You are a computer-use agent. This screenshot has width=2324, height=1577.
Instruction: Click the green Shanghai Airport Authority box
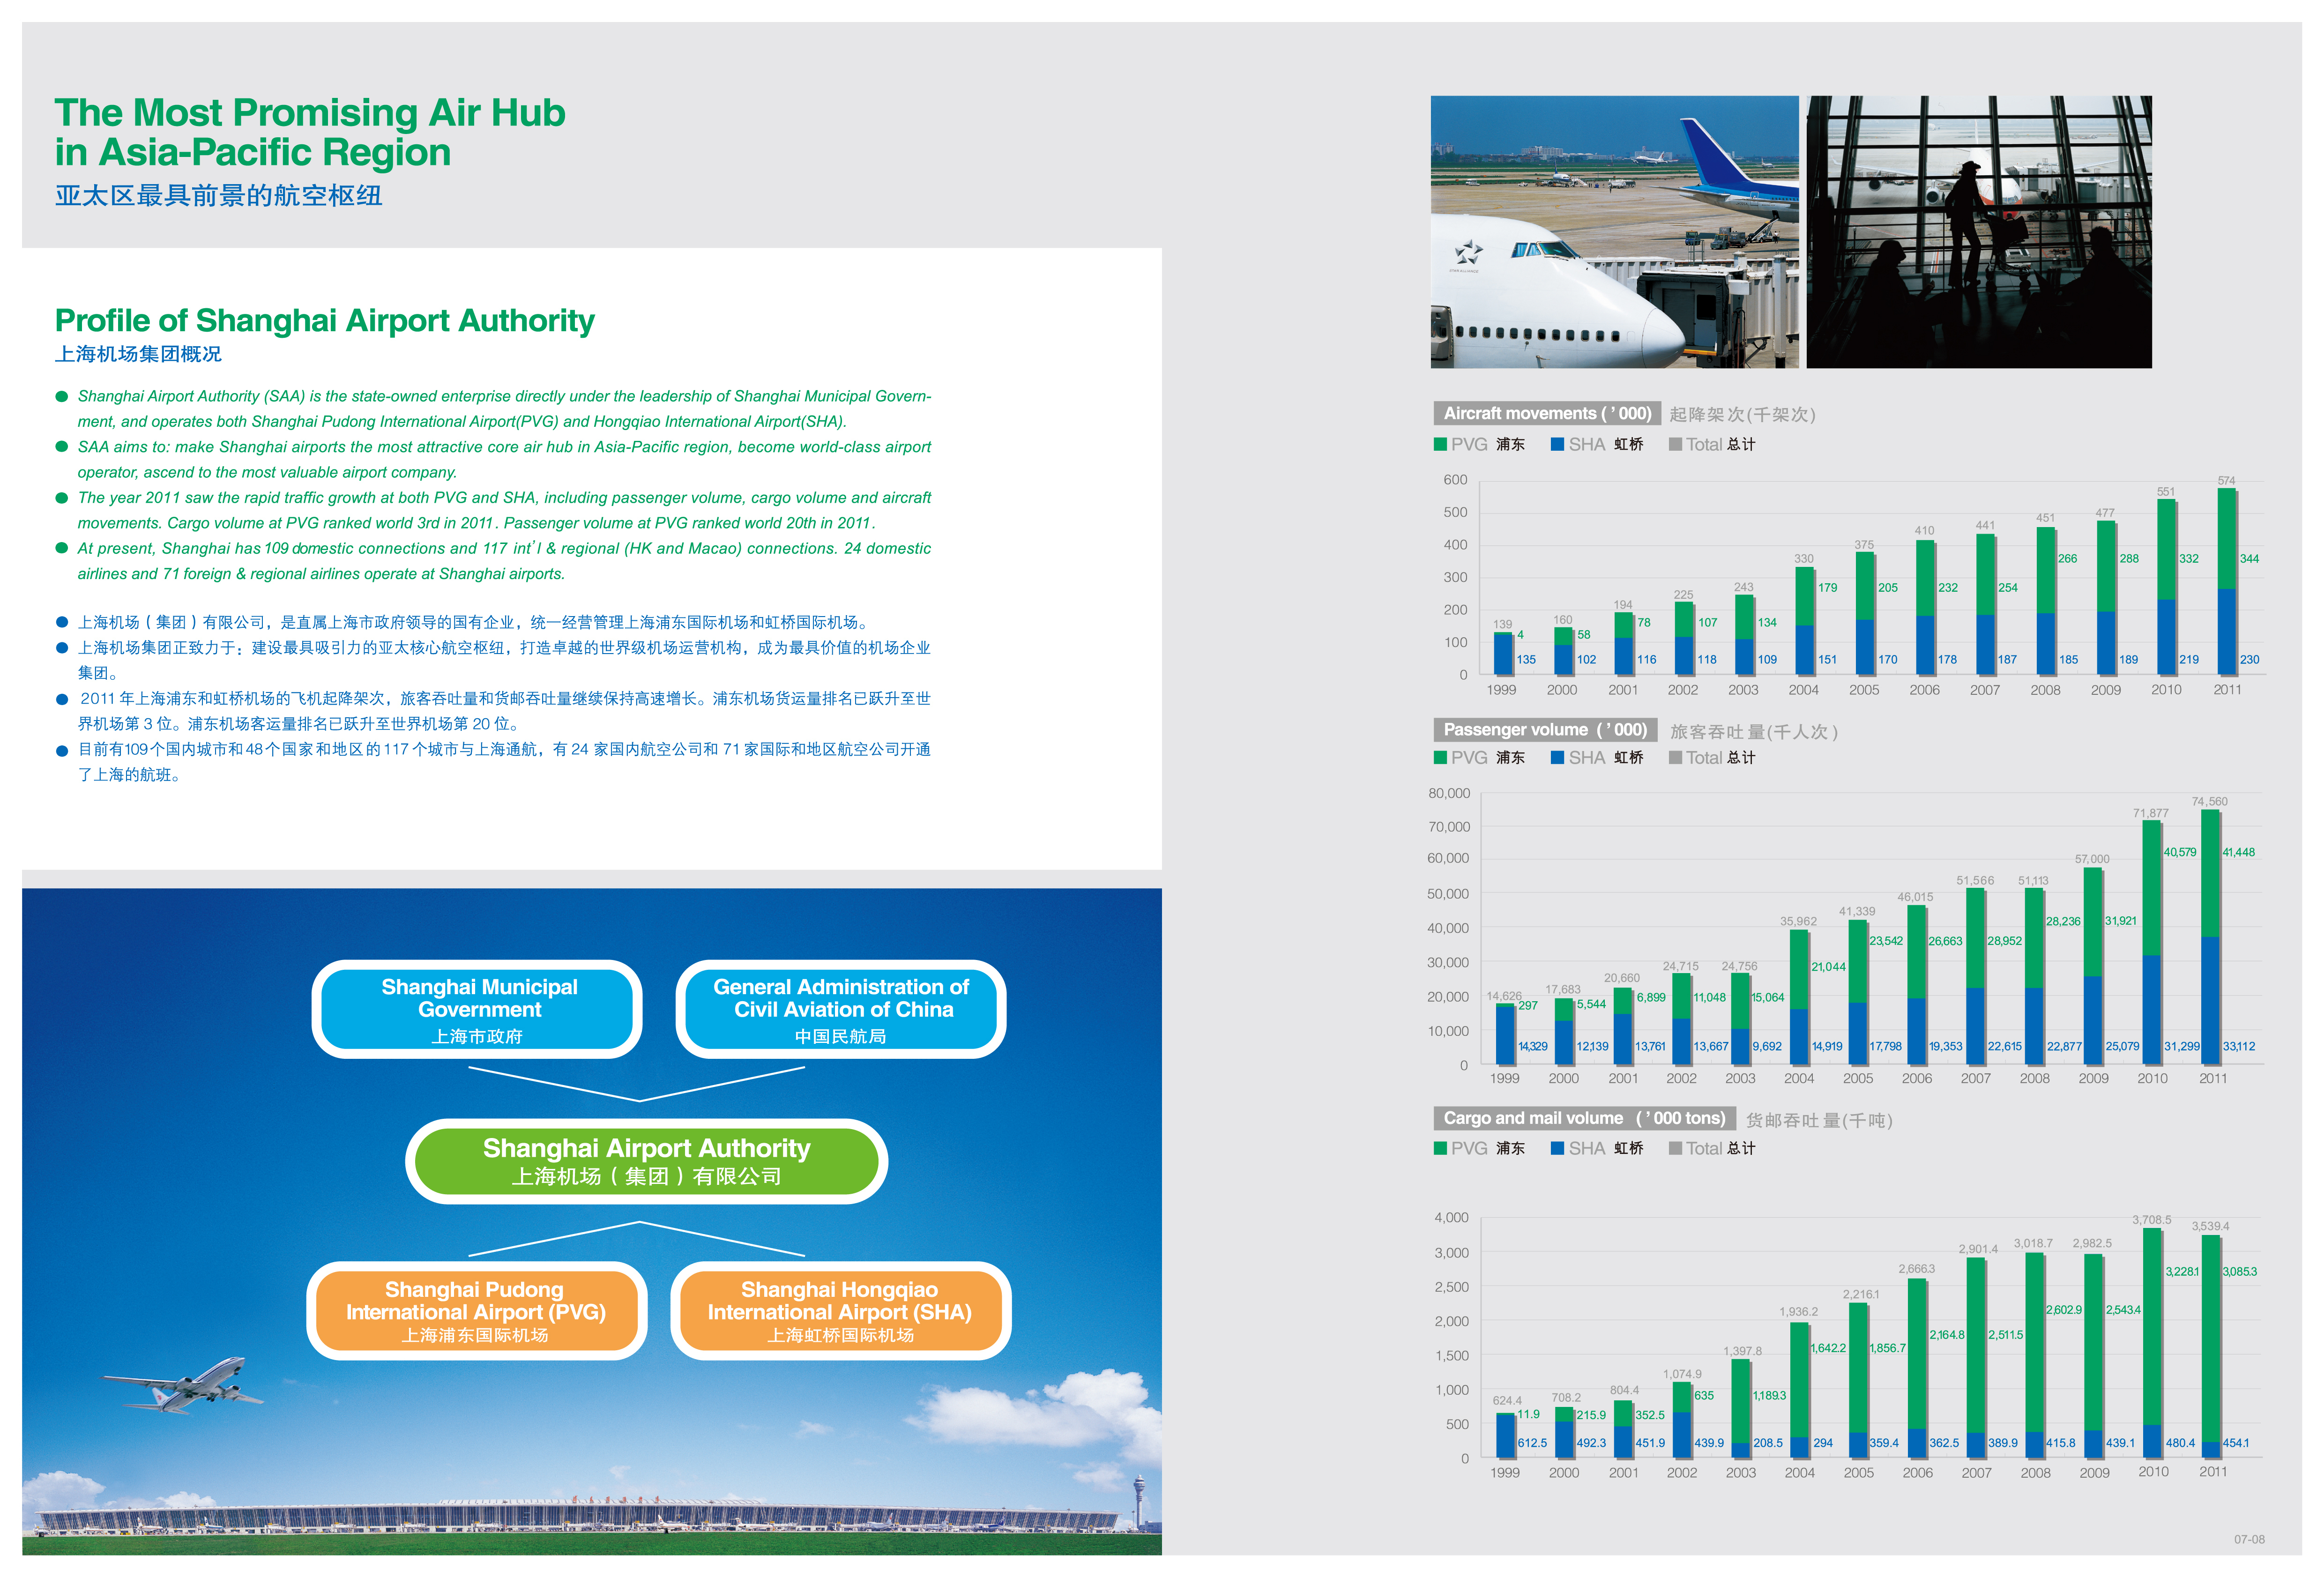(x=646, y=1161)
